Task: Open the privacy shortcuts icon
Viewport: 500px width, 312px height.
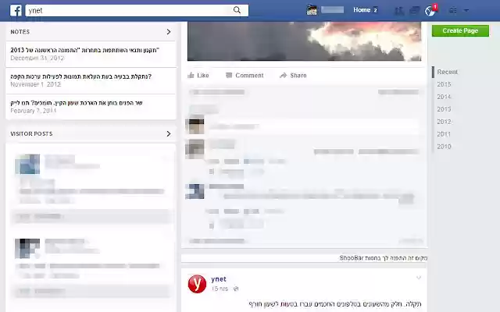Action: tap(453, 11)
